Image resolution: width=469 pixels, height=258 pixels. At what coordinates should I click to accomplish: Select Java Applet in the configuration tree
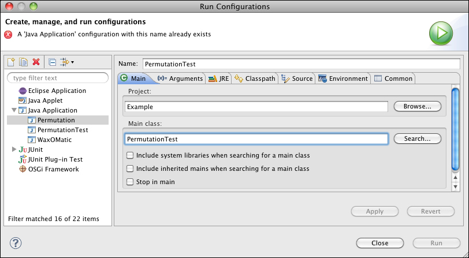click(40, 100)
